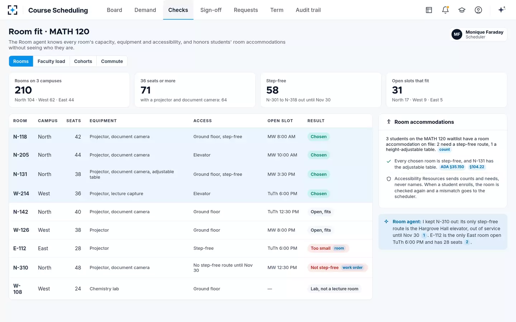
Task: Open the layout panel icon
Action: (429, 10)
